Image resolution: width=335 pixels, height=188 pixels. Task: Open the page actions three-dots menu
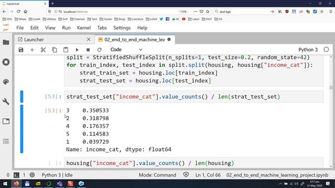(195, 11)
